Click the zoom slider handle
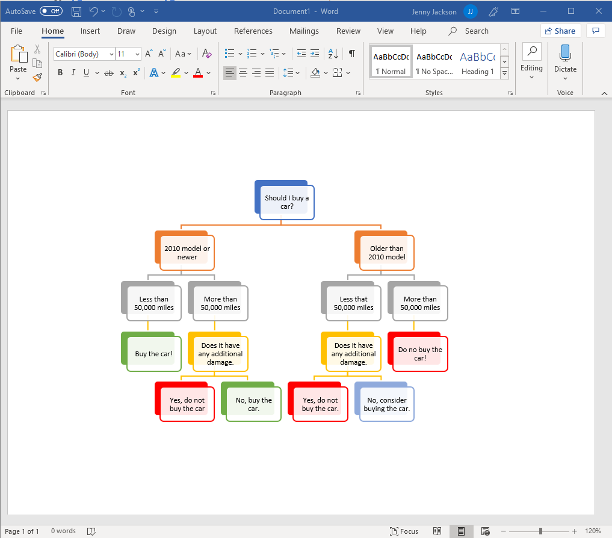This screenshot has width=612, height=538. click(x=540, y=531)
